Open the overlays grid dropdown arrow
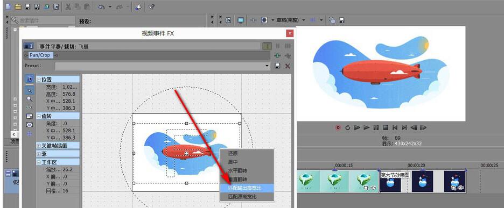The image size is (504, 208). 321,20
